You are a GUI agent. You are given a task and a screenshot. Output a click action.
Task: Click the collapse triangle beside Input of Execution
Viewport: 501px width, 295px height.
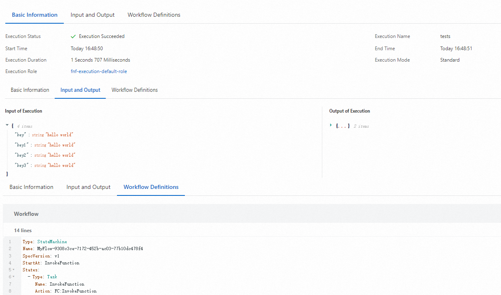[7, 125]
